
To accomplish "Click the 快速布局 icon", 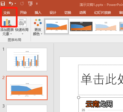I will click(x=22, y=23).
